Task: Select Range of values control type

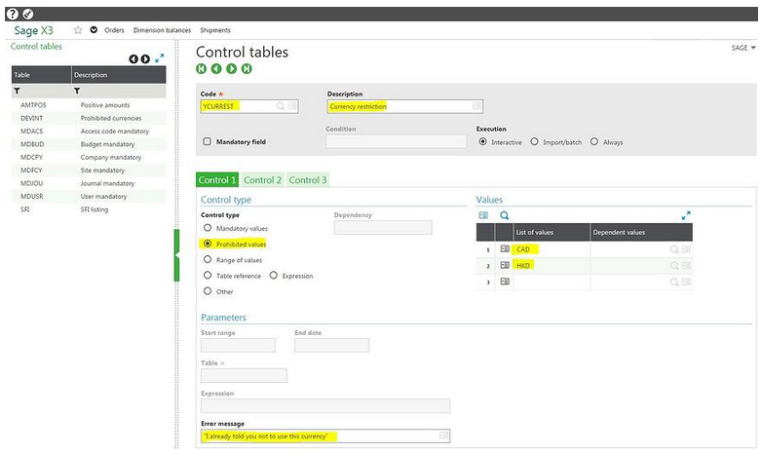Action: [207, 260]
